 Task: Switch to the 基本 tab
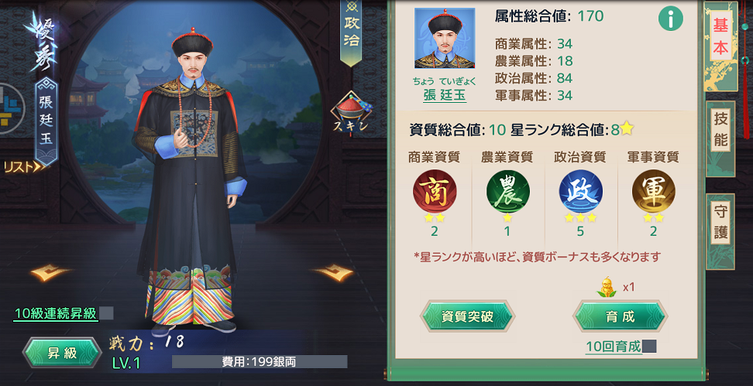[x=720, y=39]
